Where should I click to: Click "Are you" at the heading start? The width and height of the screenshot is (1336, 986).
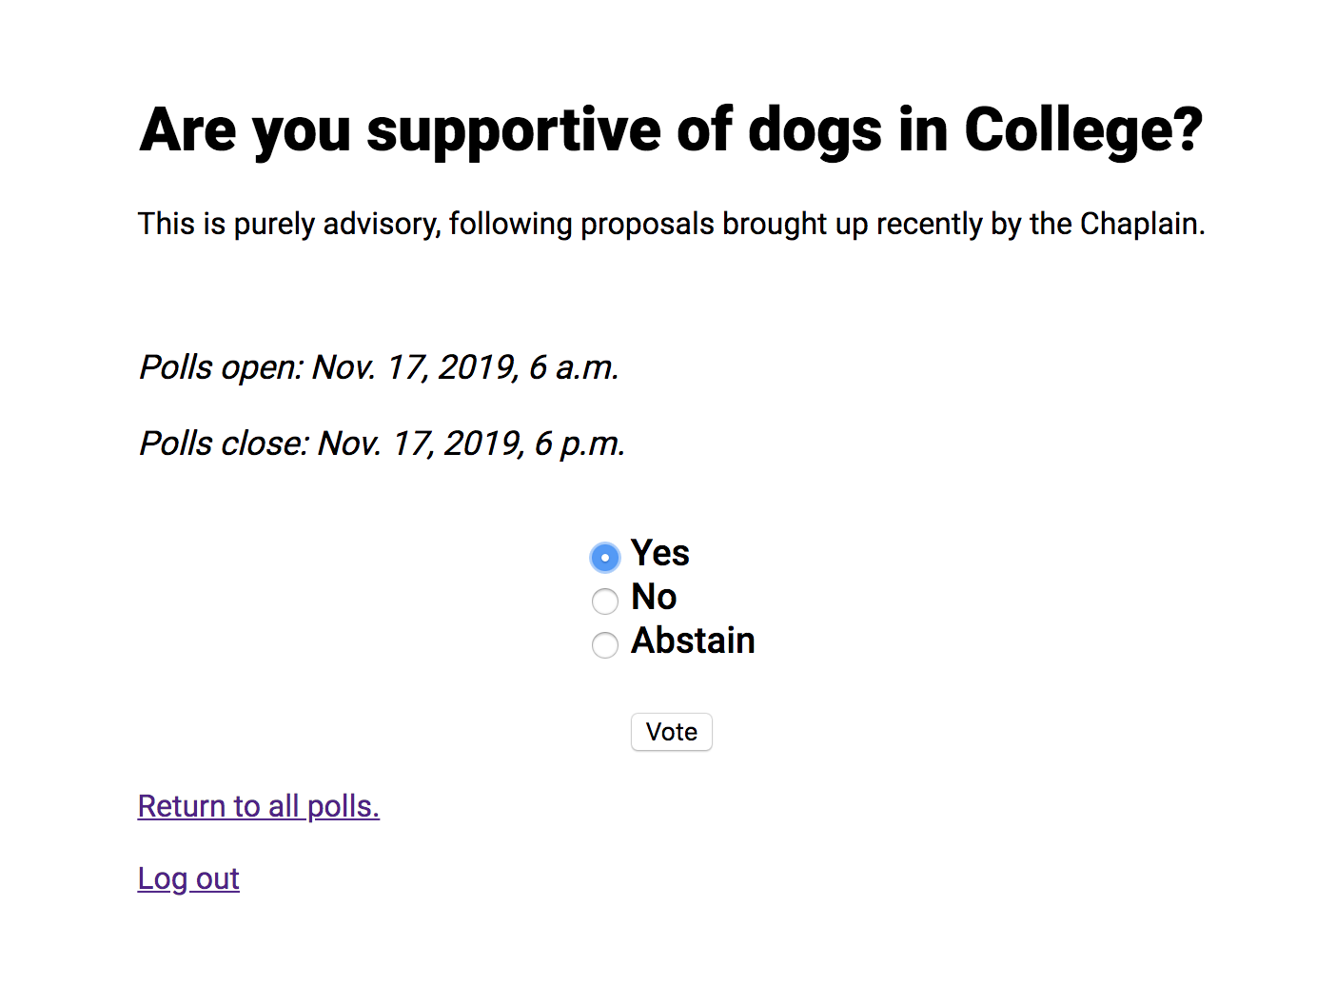(x=246, y=130)
